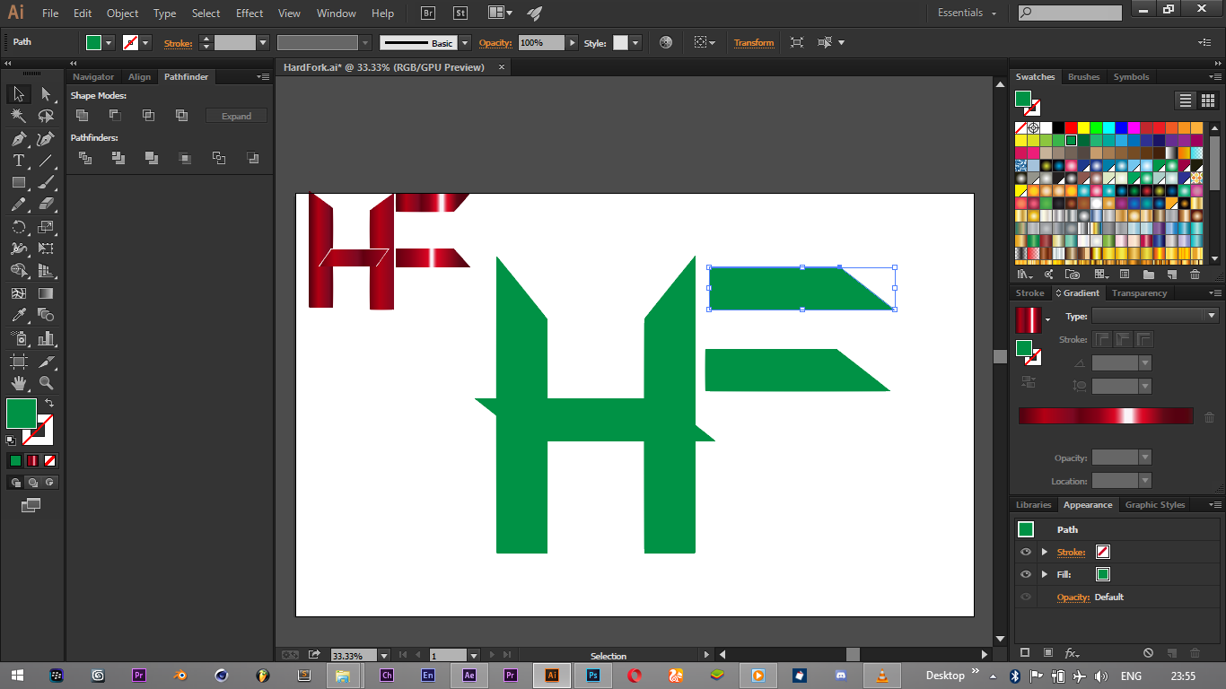Open the Essentials workspace switcher

[967, 13]
